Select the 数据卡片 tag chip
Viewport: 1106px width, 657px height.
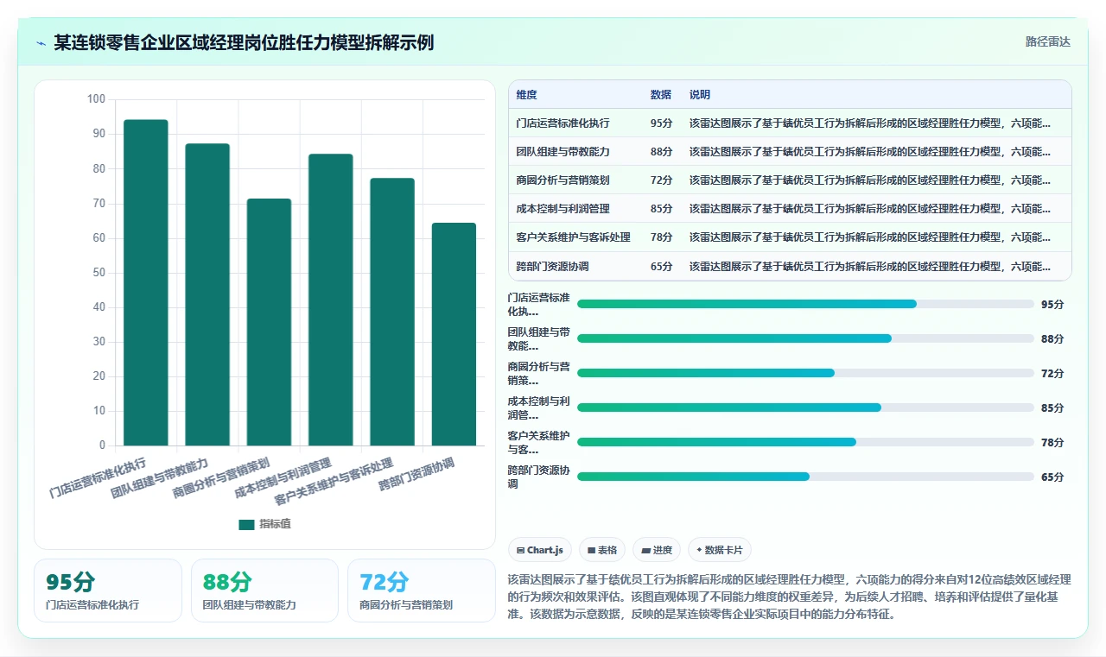720,550
